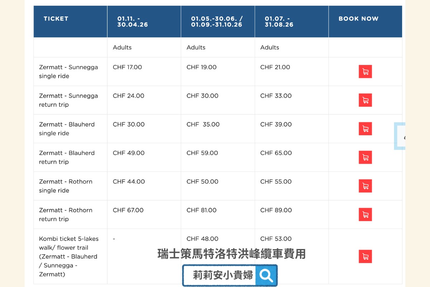The width and height of the screenshot is (430, 287).
Task: Add Zermatt - Blauherd return trip to cart
Action: click(365, 157)
